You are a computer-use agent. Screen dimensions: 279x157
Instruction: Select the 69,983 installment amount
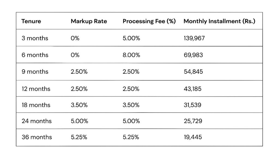click(x=193, y=55)
